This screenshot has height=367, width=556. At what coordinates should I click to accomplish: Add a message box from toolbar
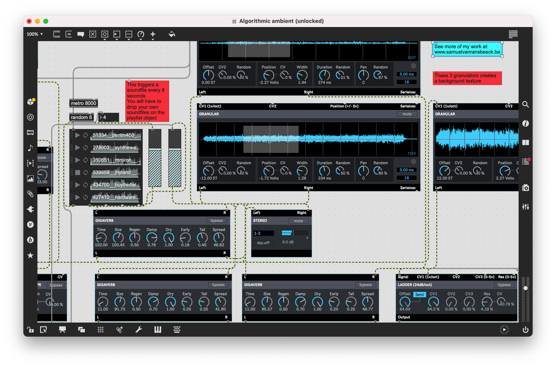(69, 34)
